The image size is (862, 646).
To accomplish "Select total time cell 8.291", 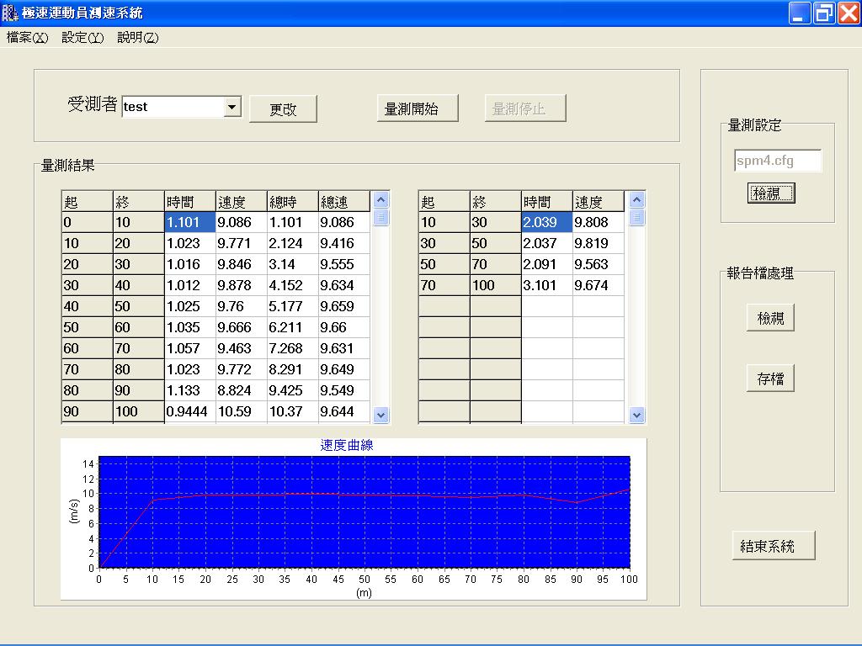I will 292,369.
